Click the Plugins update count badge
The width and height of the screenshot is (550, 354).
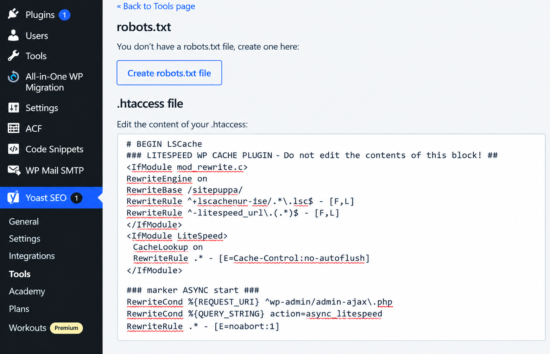tap(64, 15)
